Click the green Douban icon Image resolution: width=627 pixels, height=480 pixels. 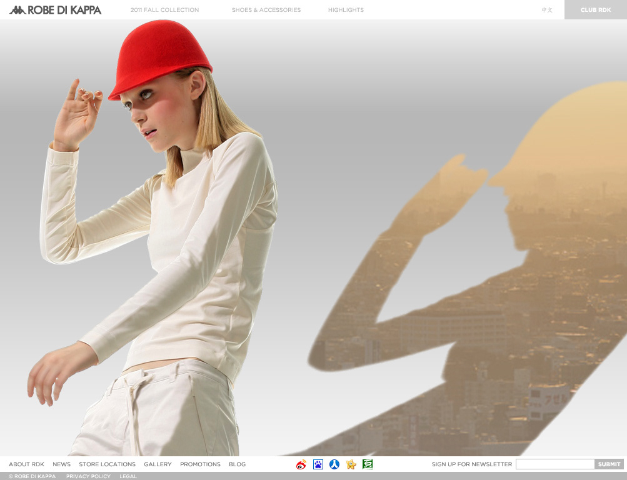pyautogui.click(x=368, y=464)
